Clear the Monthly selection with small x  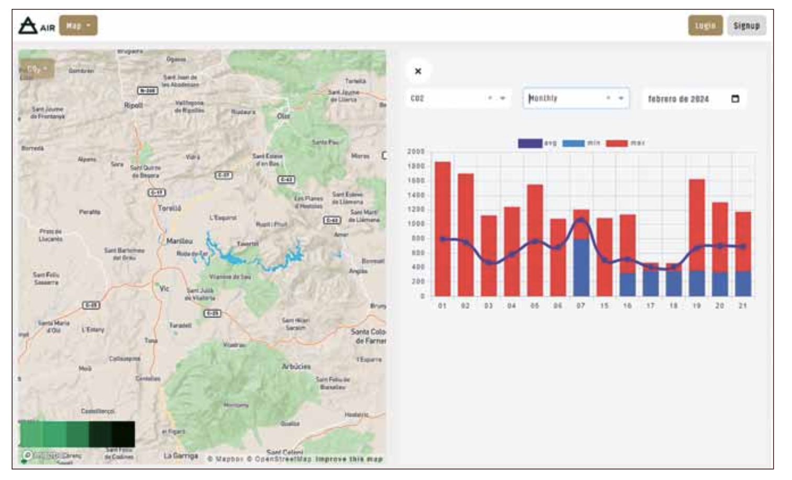(608, 98)
